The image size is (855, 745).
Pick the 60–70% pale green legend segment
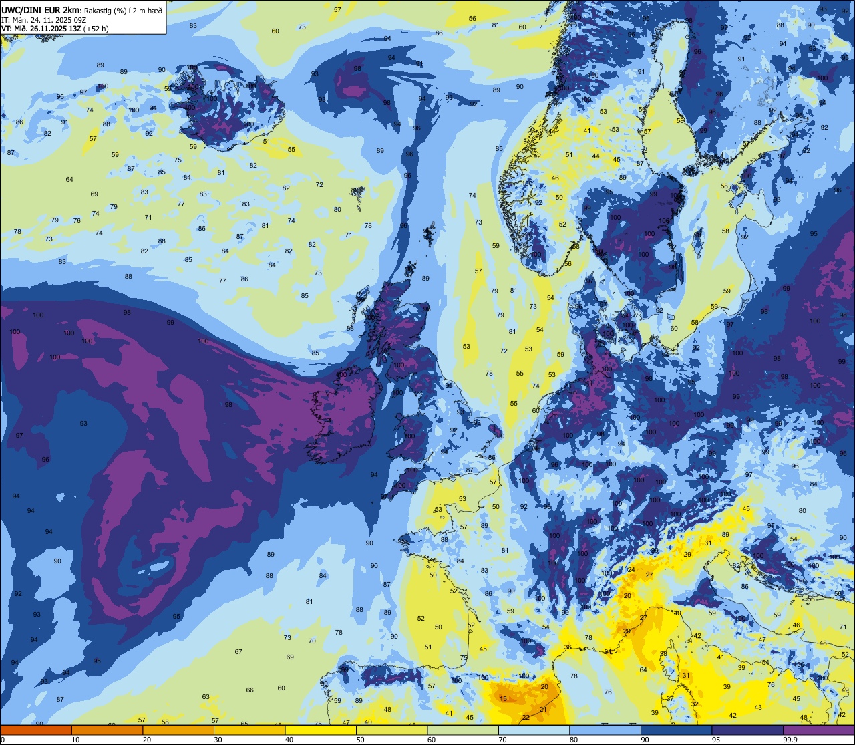[x=463, y=730]
